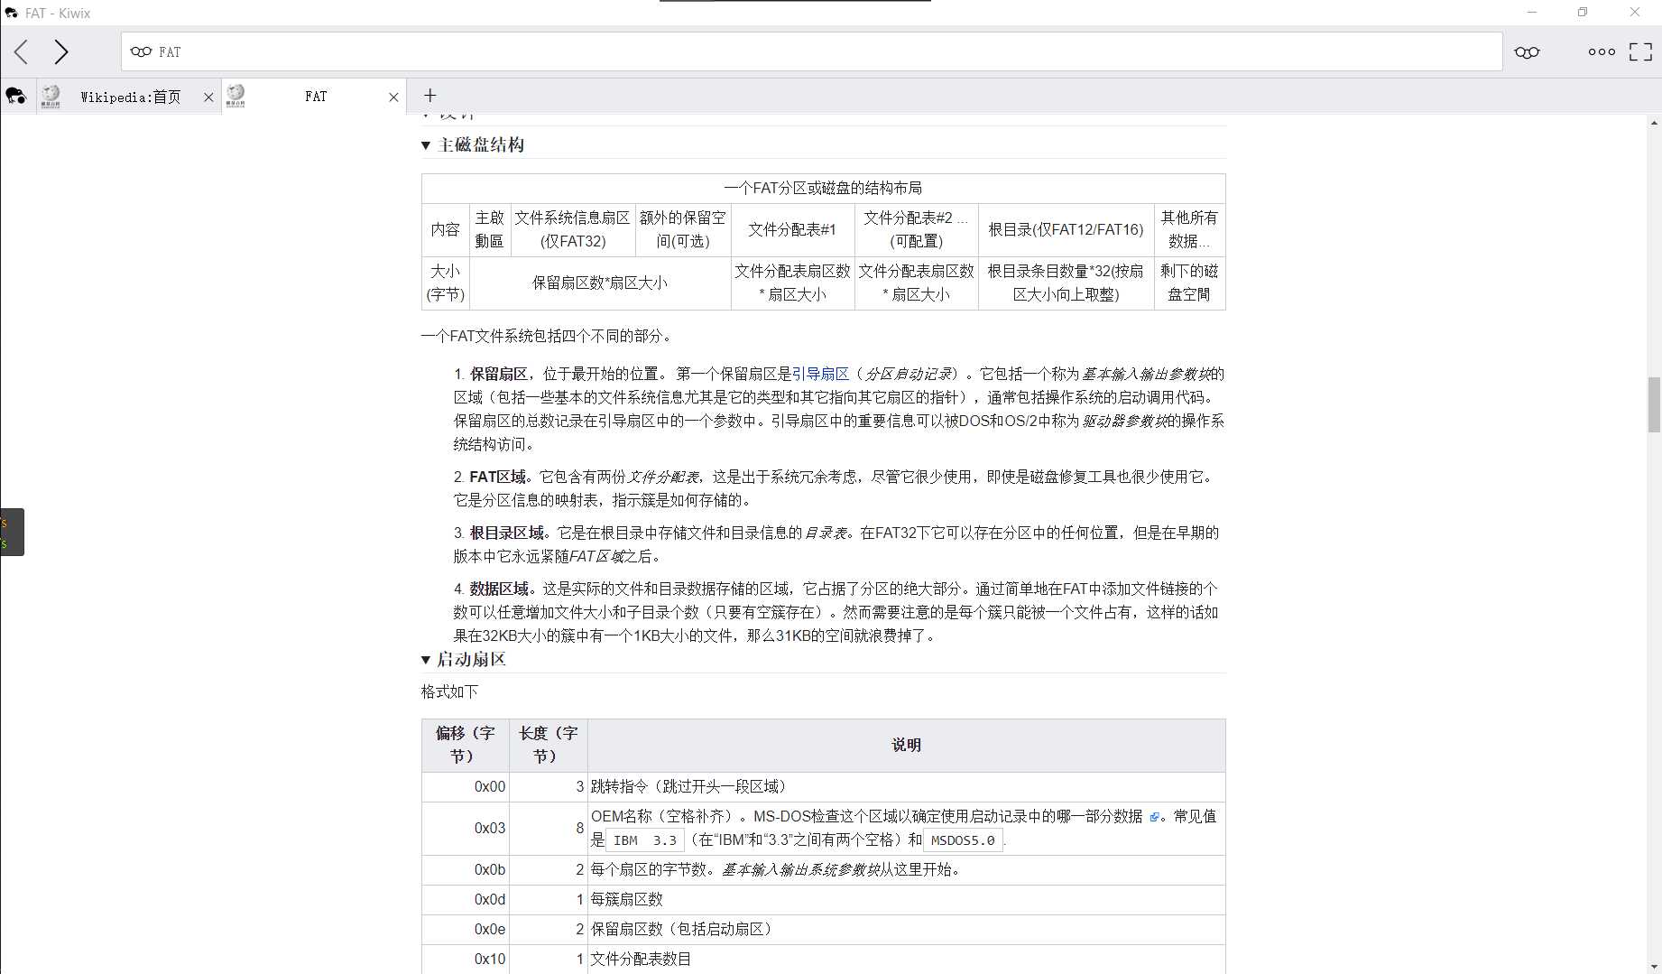The image size is (1662, 974).
Task: Go forward with the right arrow
Action: click(60, 51)
